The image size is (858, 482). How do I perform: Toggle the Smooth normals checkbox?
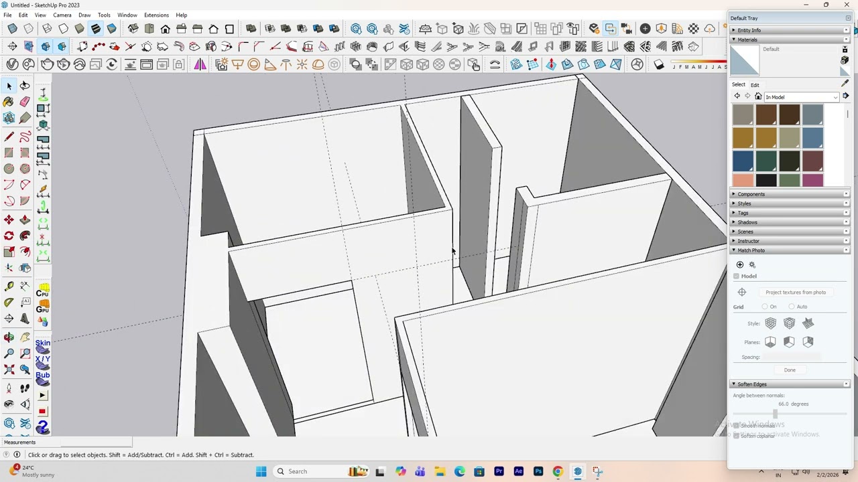pyautogui.click(x=736, y=426)
